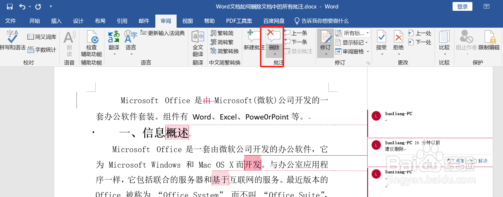Open 简繁转换 dialog
The image size is (503, 197).
(225, 51)
